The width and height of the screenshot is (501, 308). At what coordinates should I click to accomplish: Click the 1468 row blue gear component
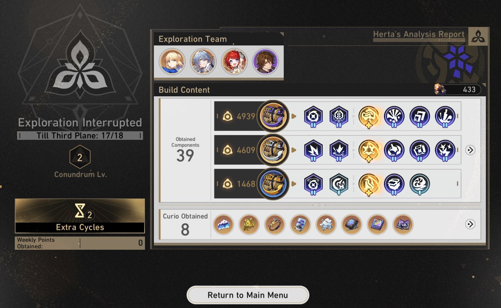tap(273, 183)
